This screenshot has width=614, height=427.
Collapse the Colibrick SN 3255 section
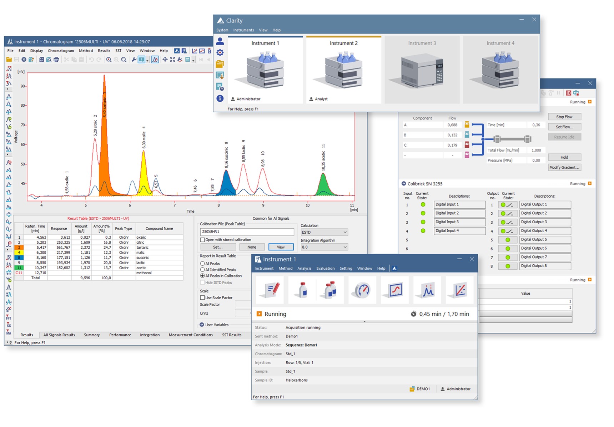click(x=404, y=184)
